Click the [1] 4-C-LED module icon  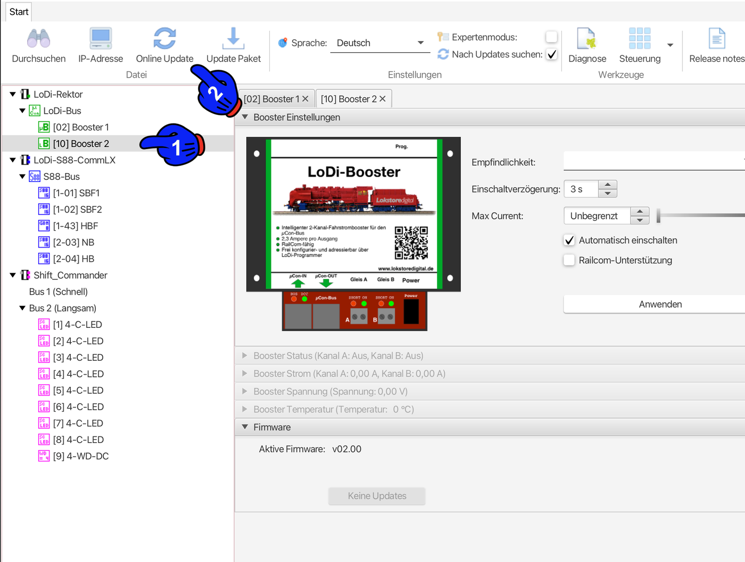(44, 325)
